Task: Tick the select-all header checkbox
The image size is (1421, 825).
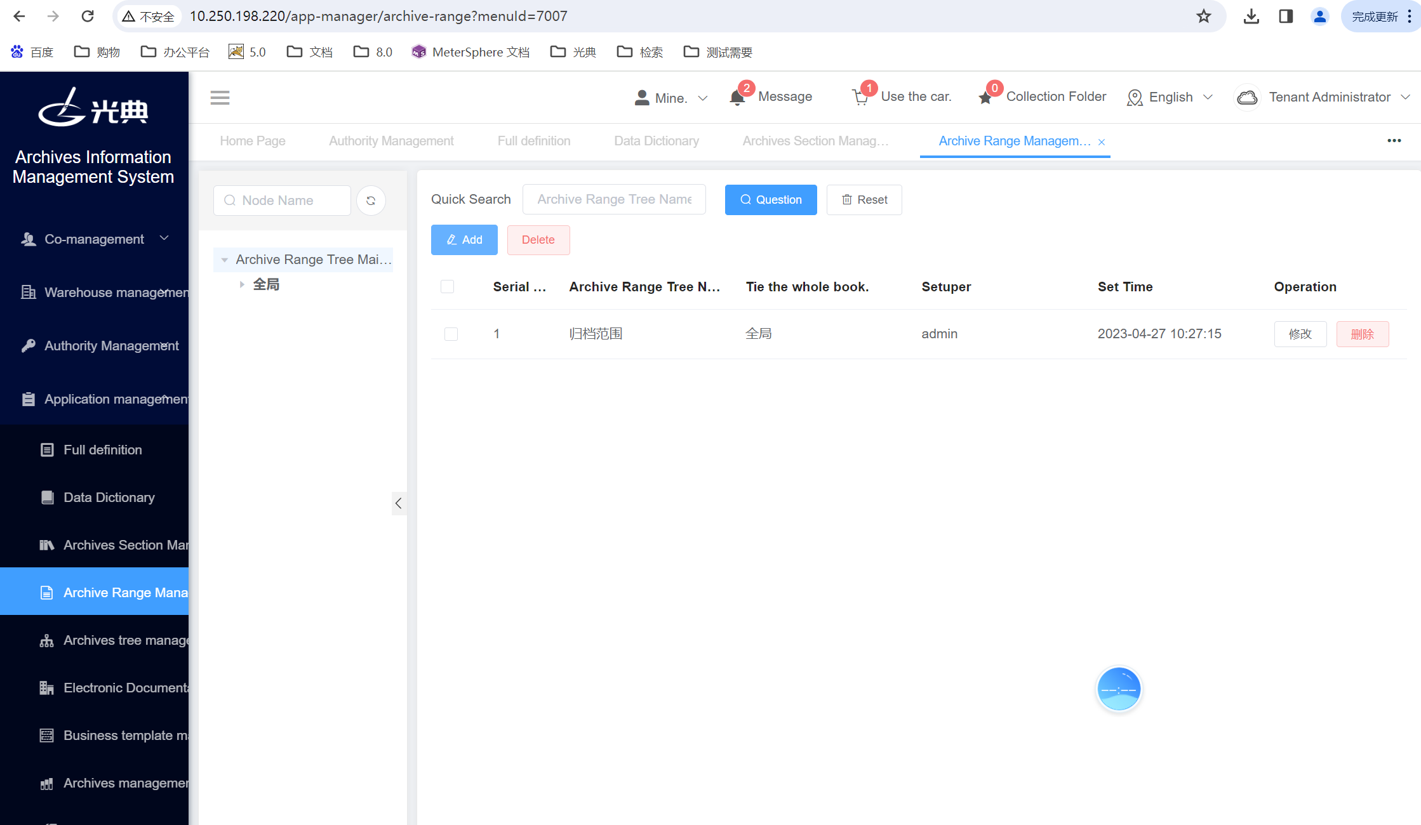Action: [x=447, y=287]
